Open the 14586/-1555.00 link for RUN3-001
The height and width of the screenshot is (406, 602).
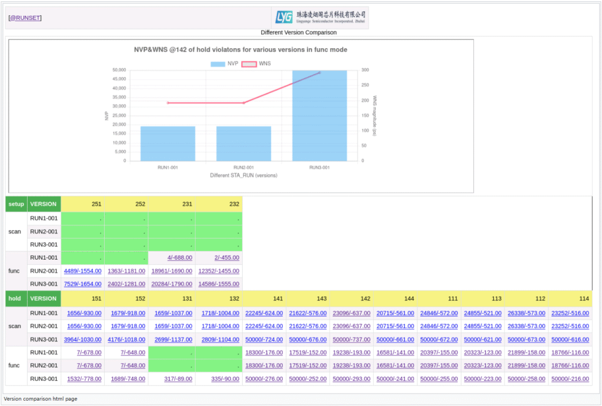pos(219,284)
